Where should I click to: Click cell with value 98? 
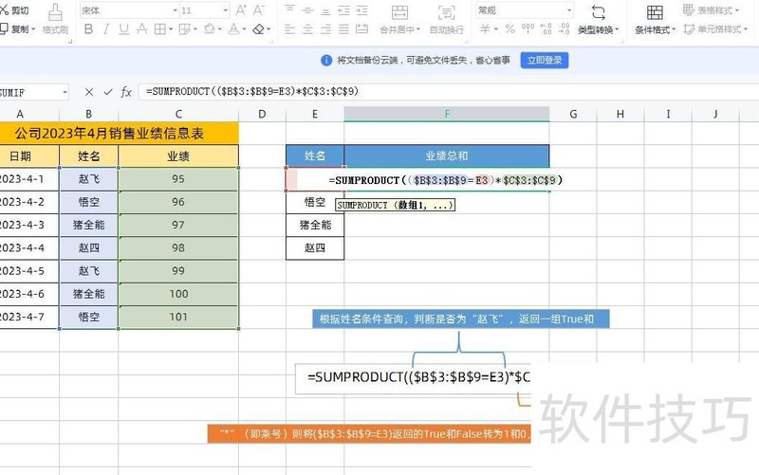pos(178,248)
